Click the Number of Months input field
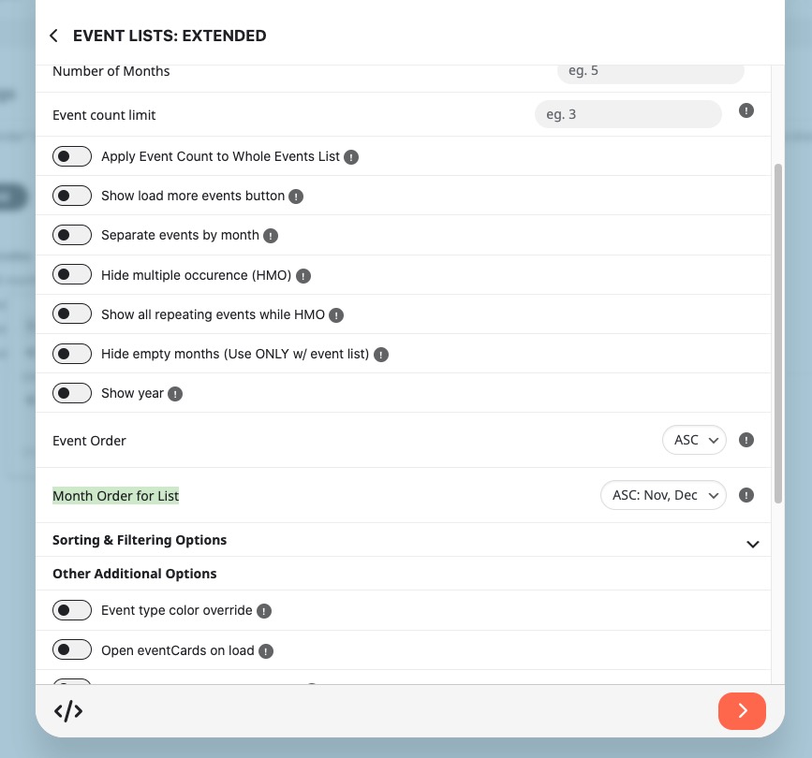 pyautogui.click(x=650, y=72)
